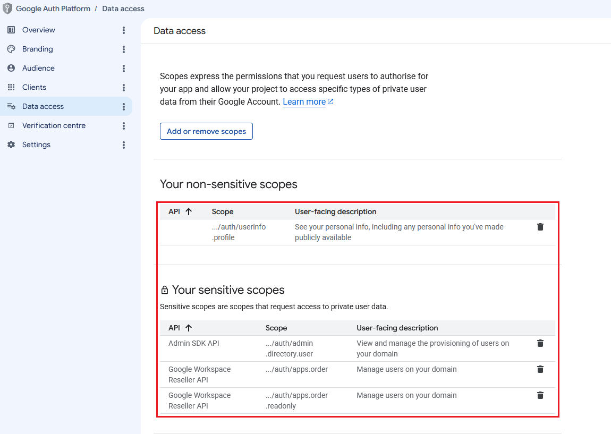Image resolution: width=611 pixels, height=434 pixels.
Task: Click User-facing description header in non-sensitive table
Action: (335, 211)
